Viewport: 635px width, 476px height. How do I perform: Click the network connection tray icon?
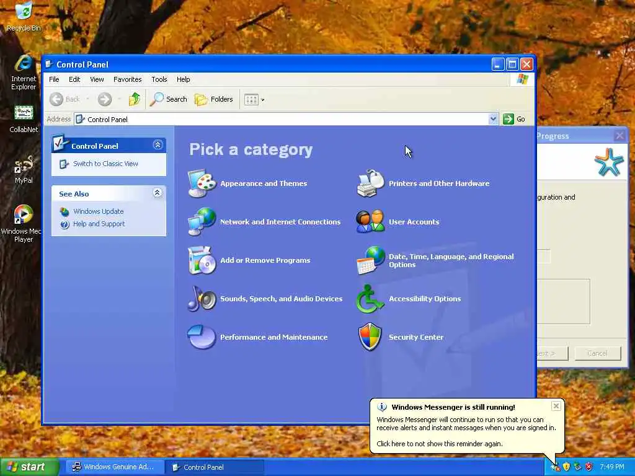[x=577, y=467]
